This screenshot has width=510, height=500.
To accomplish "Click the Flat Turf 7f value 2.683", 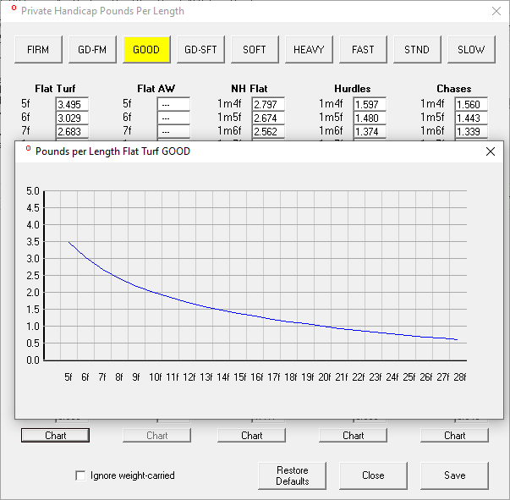I will tap(72, 131).
